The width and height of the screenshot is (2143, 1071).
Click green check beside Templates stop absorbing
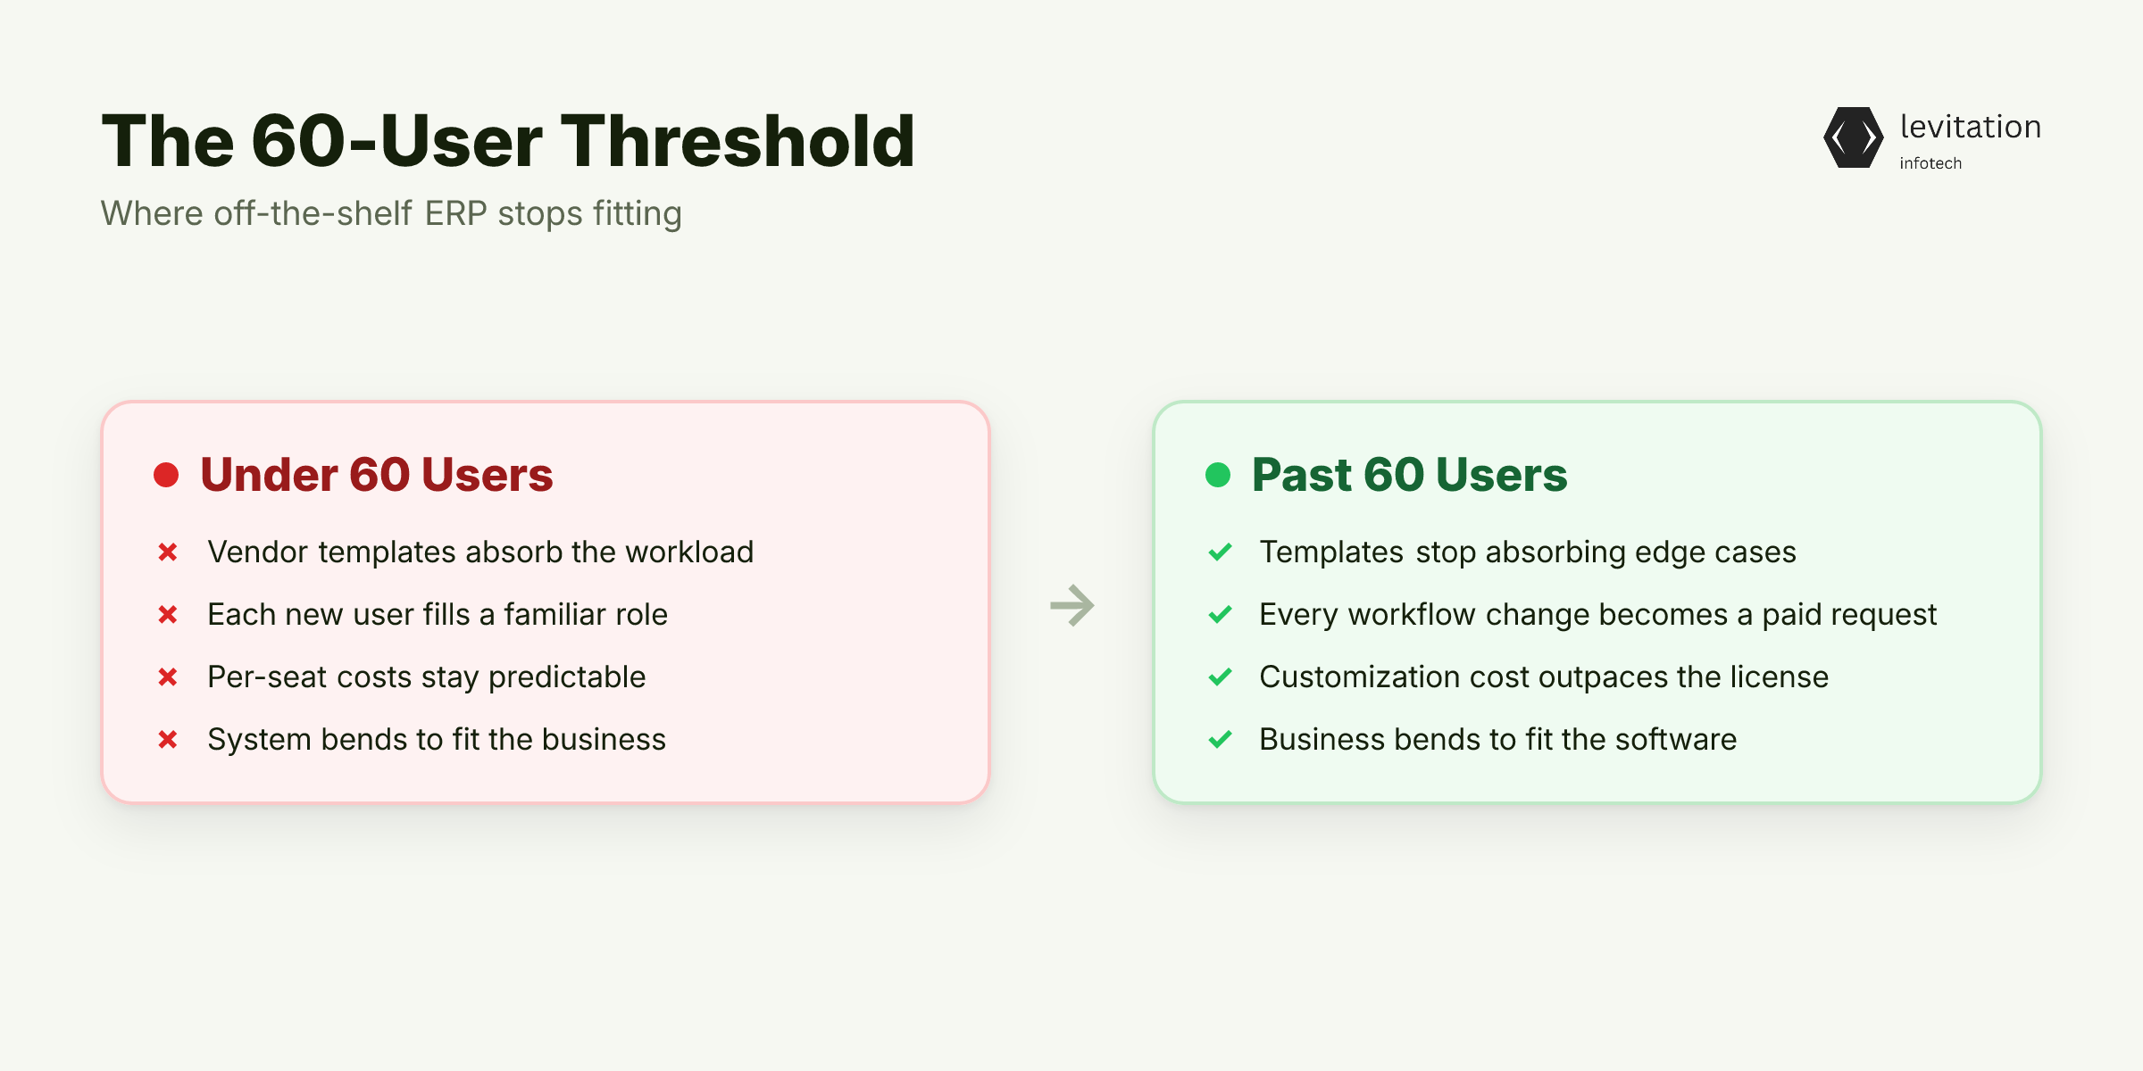point(1220,552)
